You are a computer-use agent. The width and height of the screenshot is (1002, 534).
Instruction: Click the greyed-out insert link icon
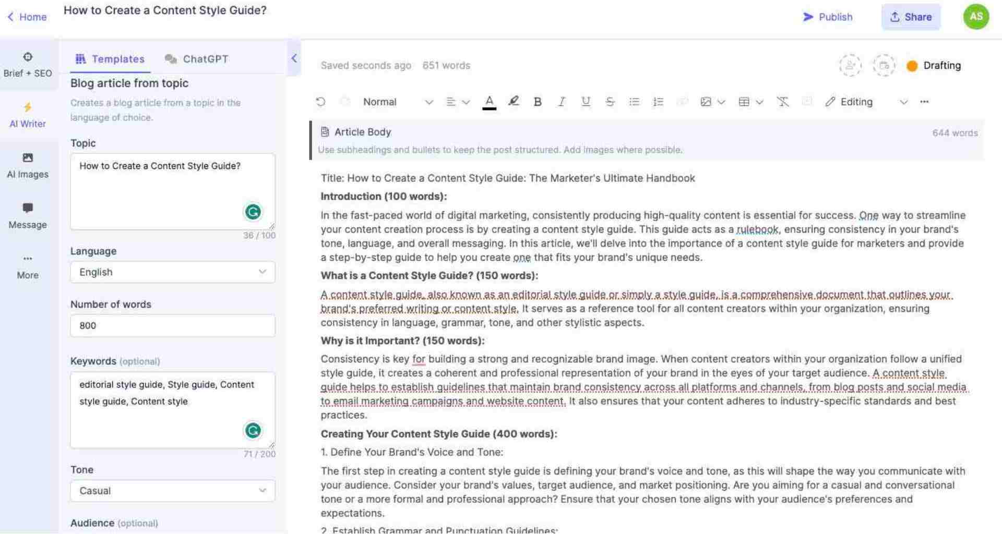click(x=683, y=102)
